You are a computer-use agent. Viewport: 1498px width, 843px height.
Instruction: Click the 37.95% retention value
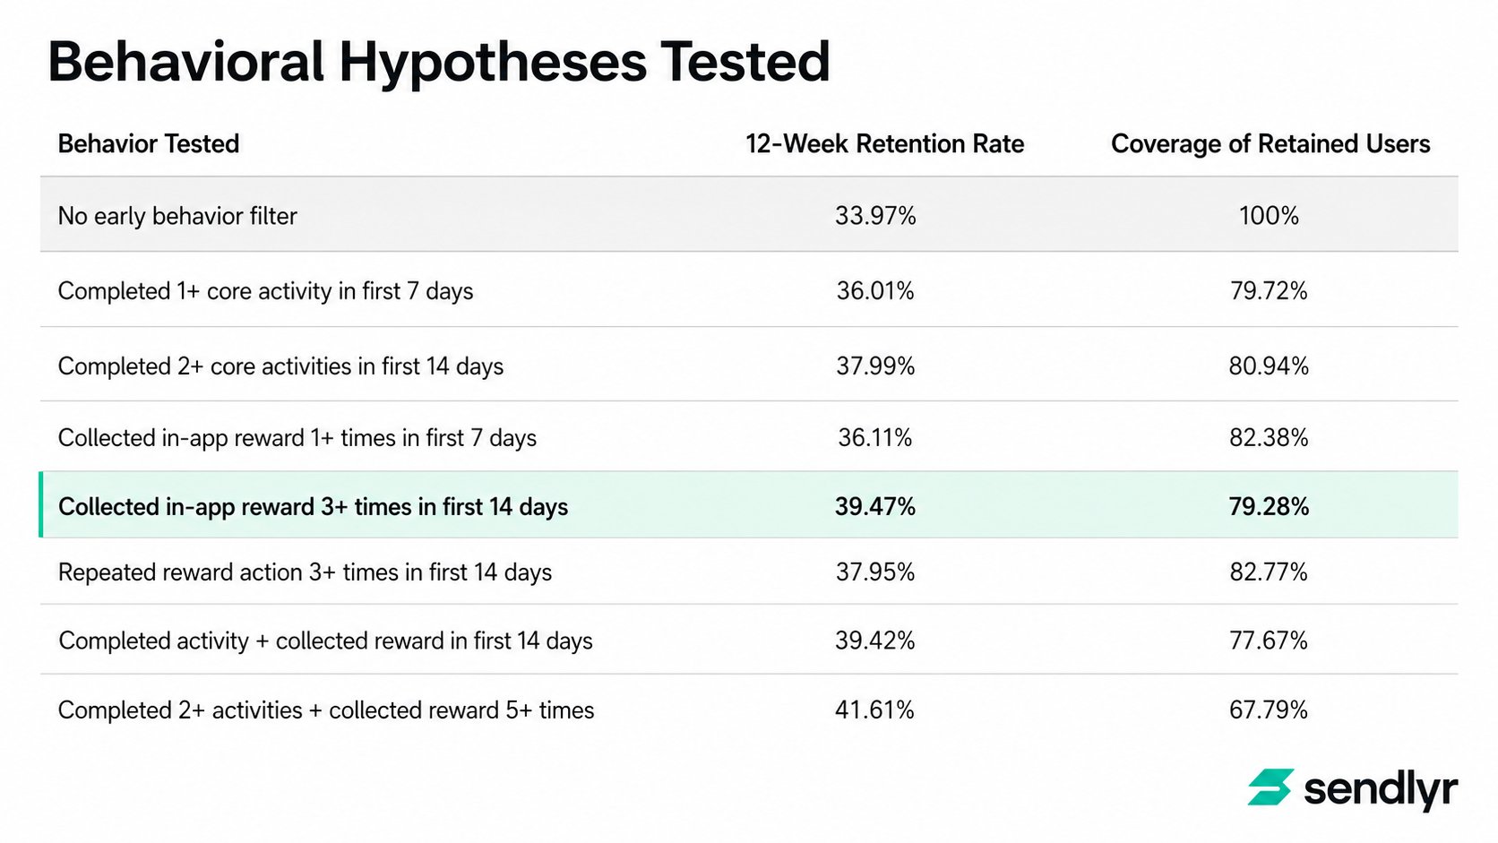point(875,572)
